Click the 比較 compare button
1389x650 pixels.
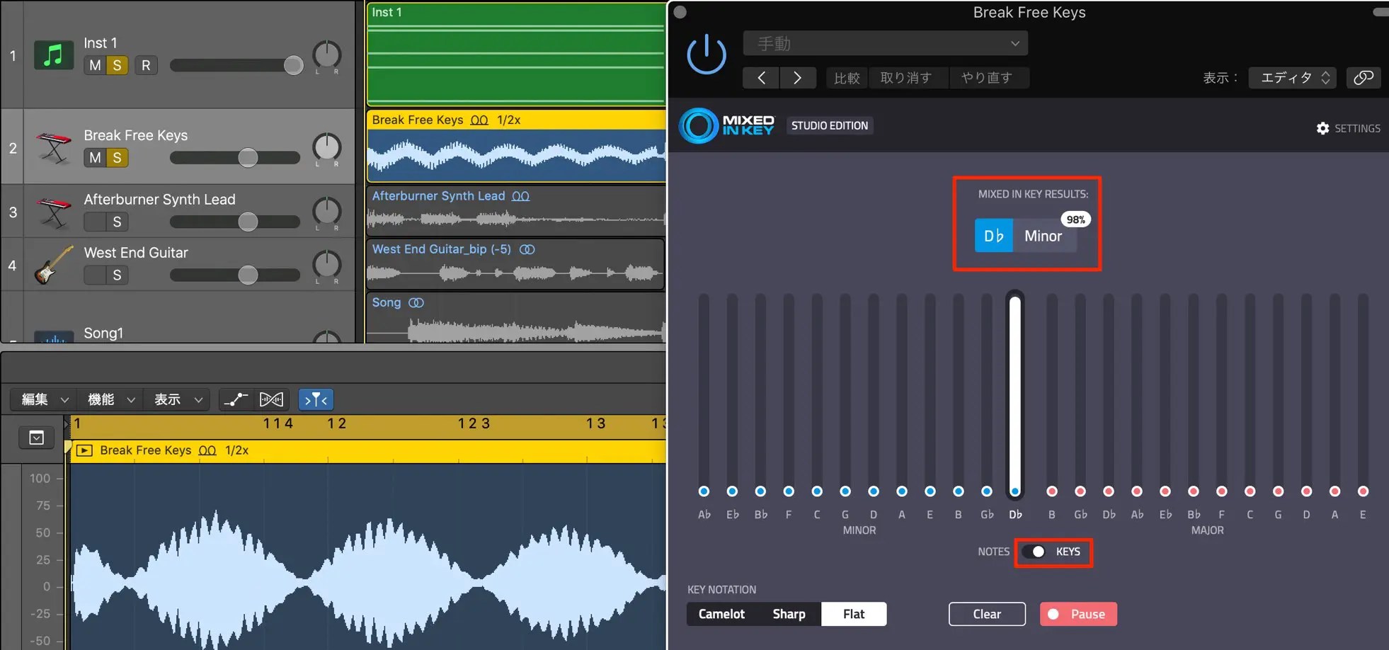pyautogui.click(x=847, y=78)
